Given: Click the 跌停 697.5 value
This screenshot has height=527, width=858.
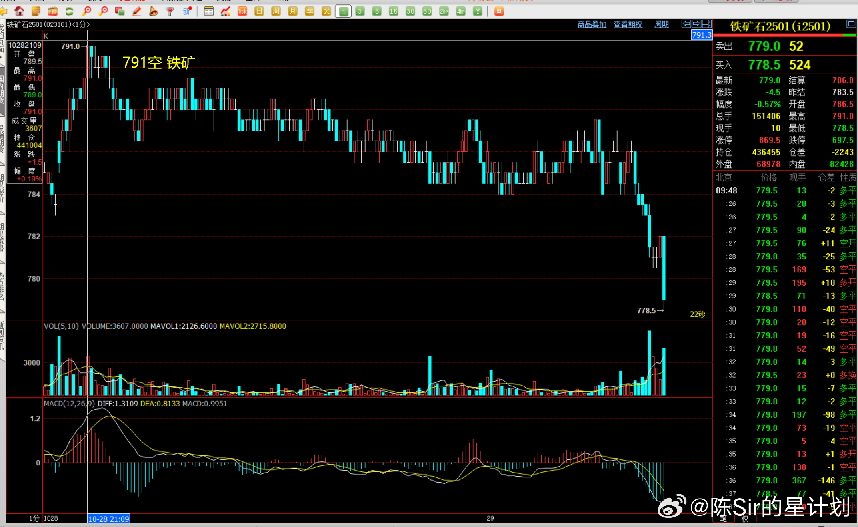Looking at the screenshot, I should click(843, 140).
